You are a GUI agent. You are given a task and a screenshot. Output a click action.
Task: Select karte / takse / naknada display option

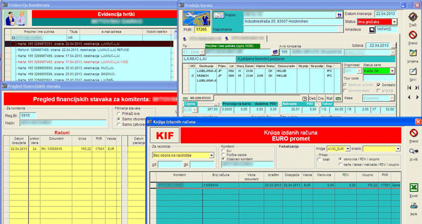coord(340,164)
